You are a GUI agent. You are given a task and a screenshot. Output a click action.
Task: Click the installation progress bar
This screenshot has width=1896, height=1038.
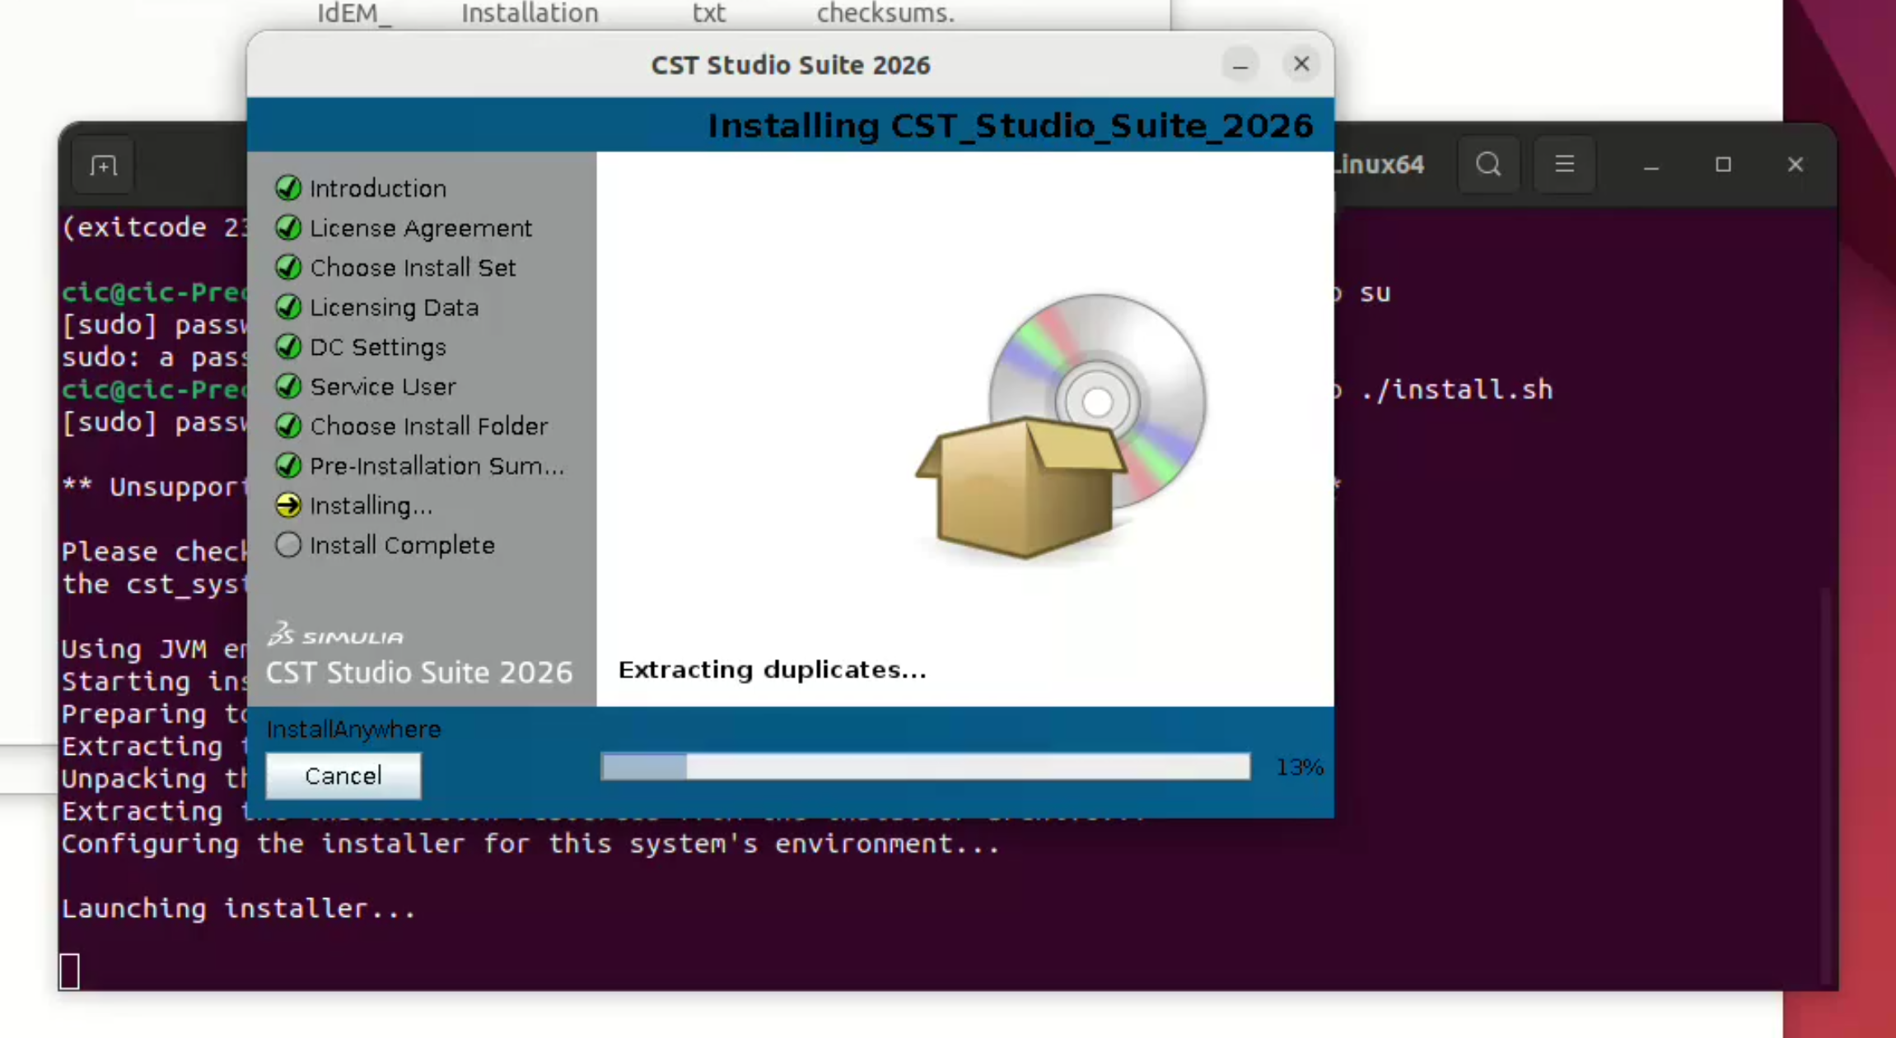925,767
